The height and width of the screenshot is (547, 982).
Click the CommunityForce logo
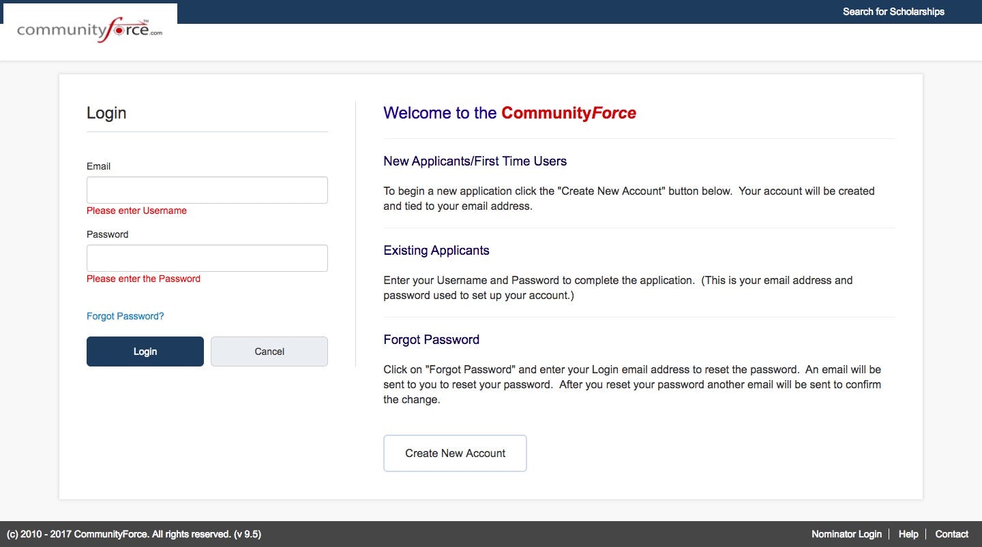[x=89, y=31]
